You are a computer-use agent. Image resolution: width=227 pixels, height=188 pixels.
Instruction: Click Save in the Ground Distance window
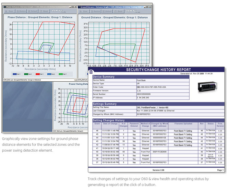click(x=84, y=11)
